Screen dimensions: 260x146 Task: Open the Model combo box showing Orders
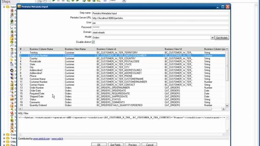(153, 38)
